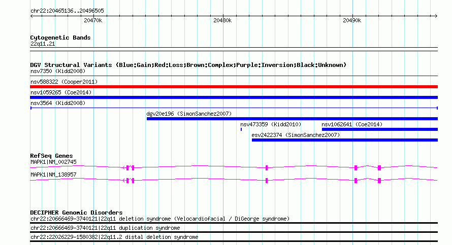Click the dgv20e196 (SimonSanchez2007) label
This screenshot has height=245, width=452.
pos(189,114)
